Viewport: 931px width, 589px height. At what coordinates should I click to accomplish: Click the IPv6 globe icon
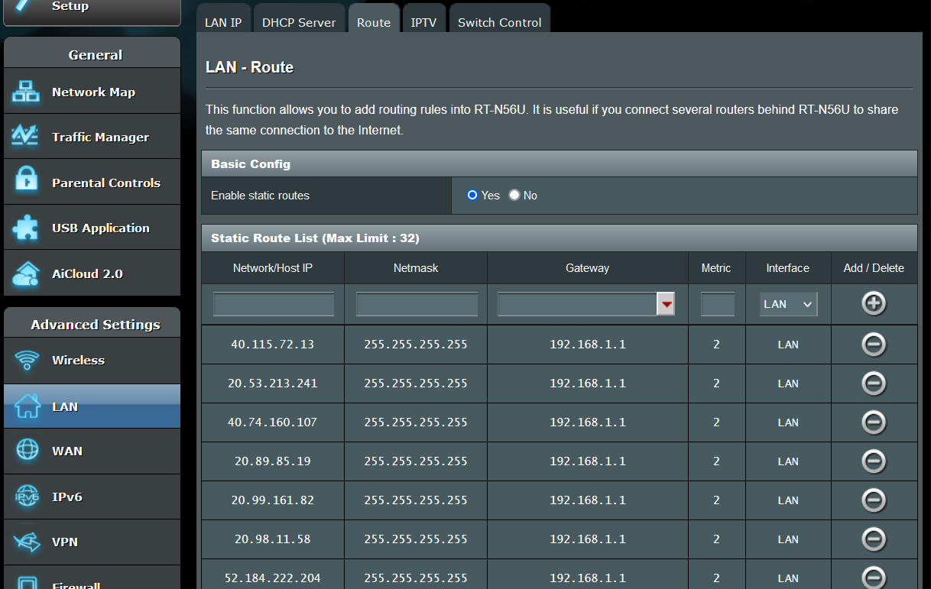[27, 497]
